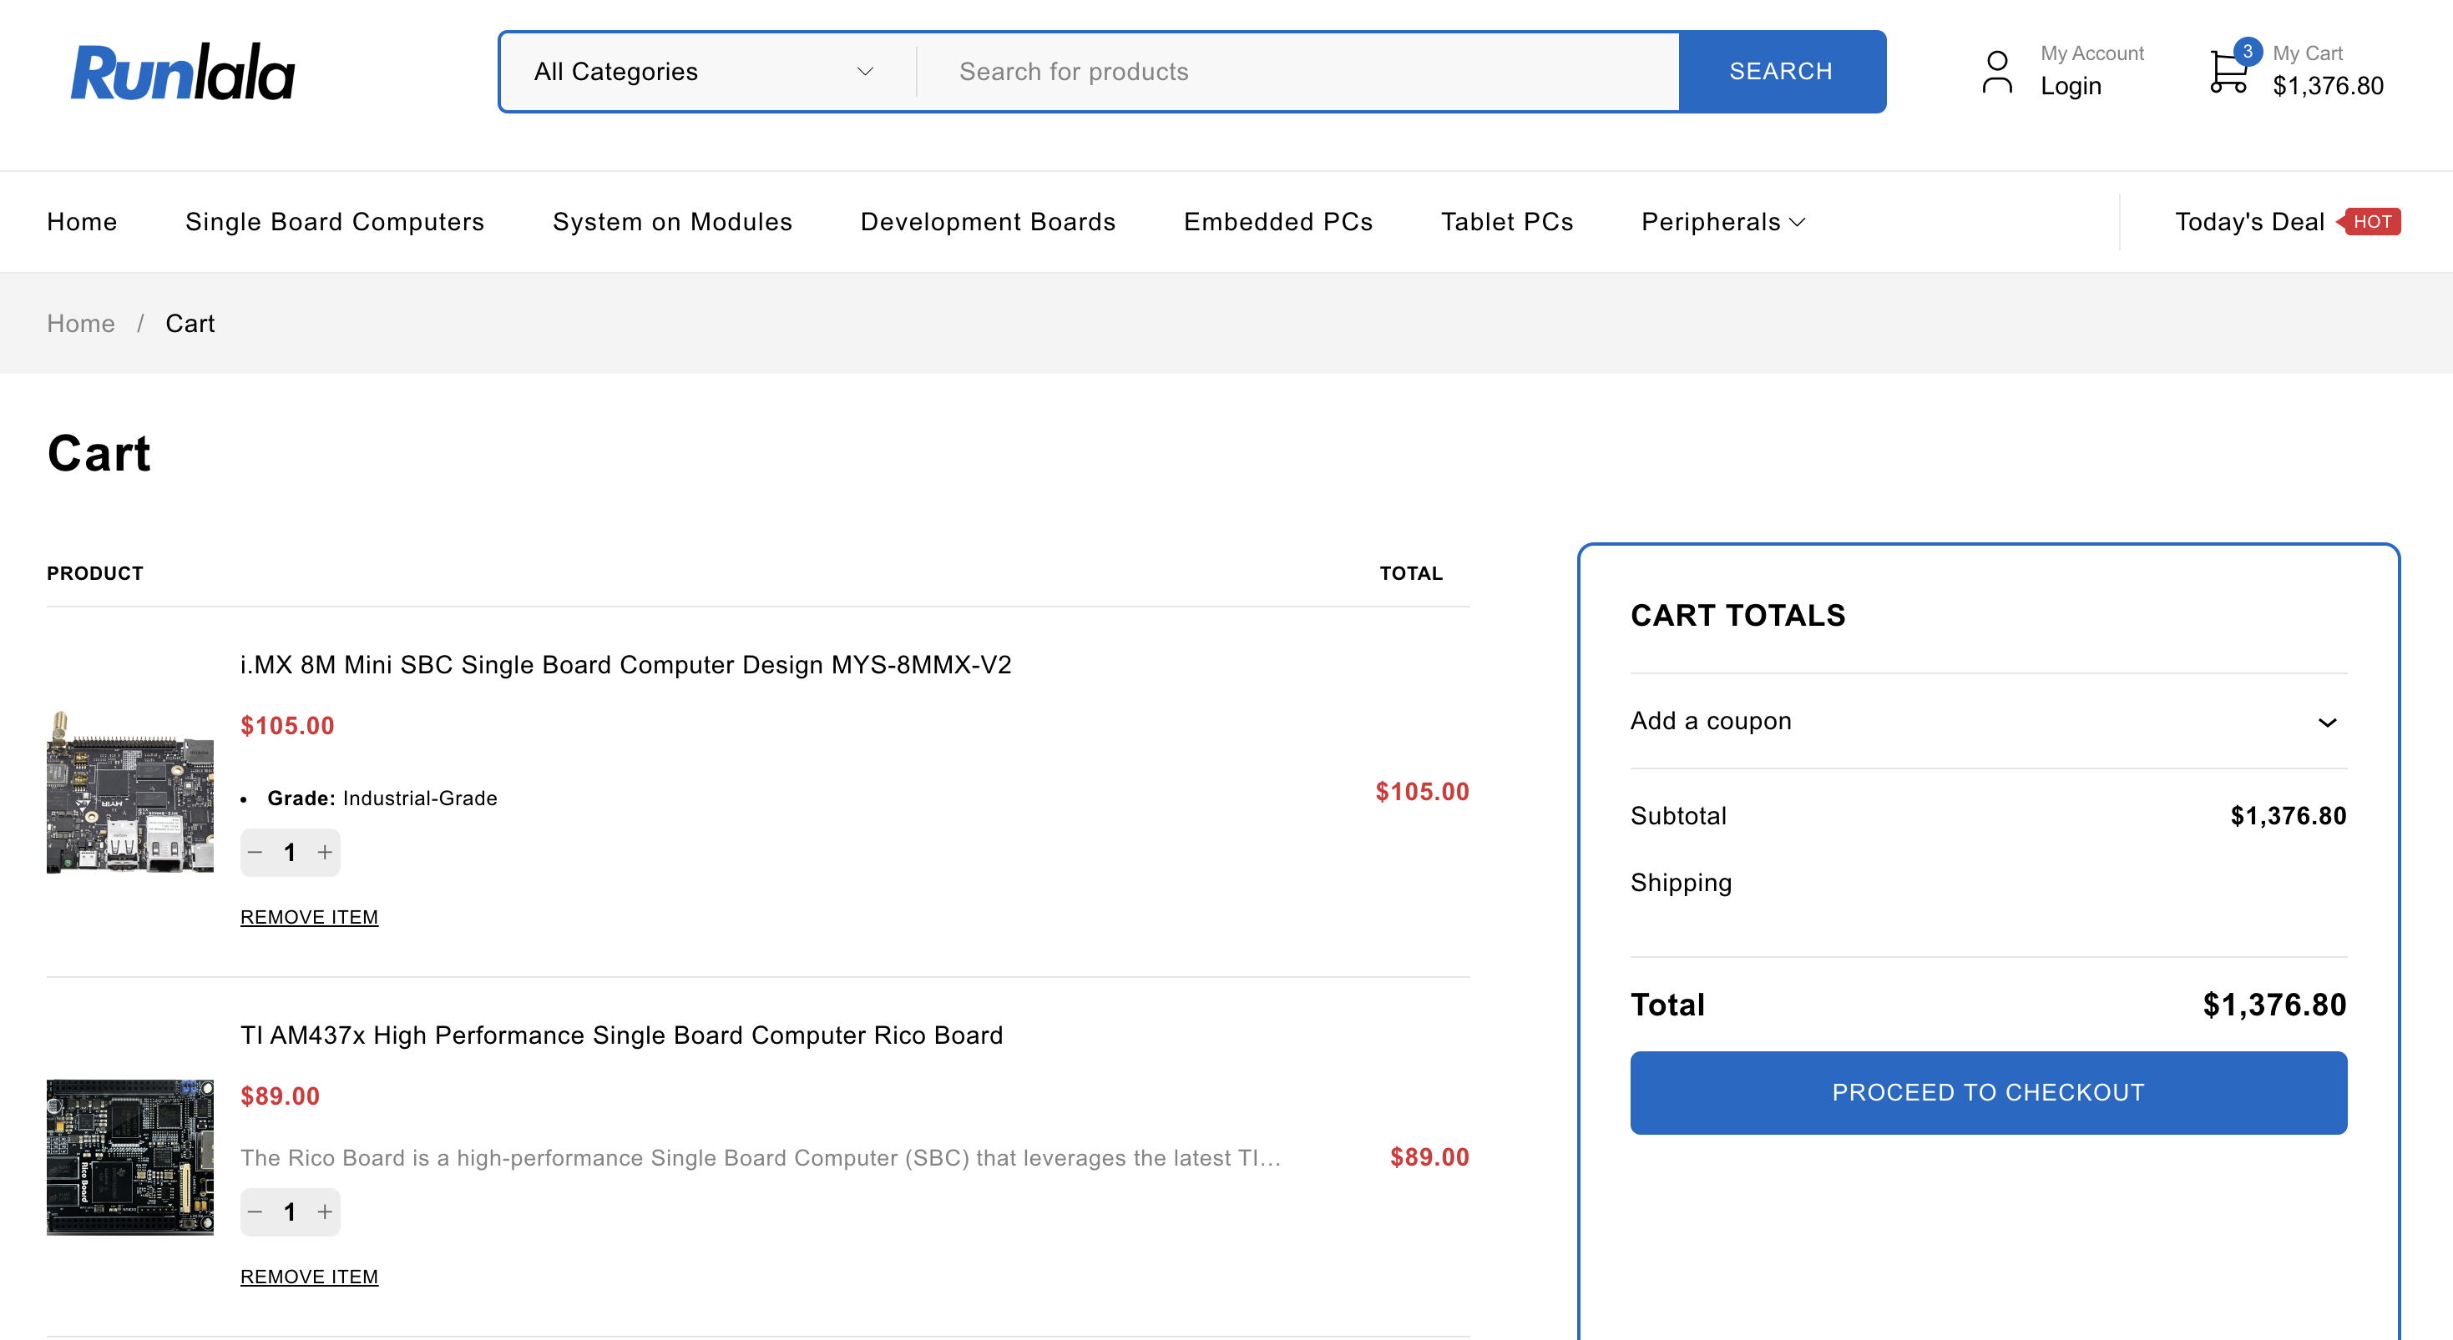Open Embedded PCs menu item

coord(1278,222)
